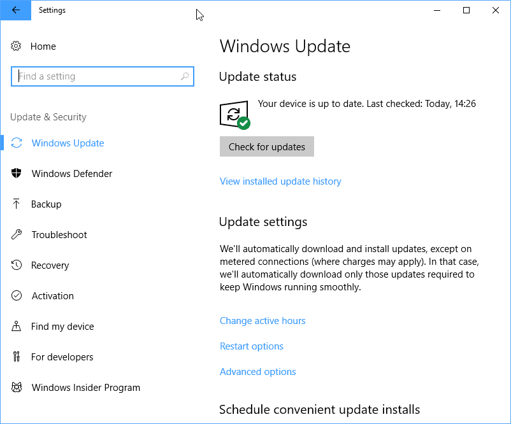Open the Recovery options page
The image size is (511, 424).
50,265
